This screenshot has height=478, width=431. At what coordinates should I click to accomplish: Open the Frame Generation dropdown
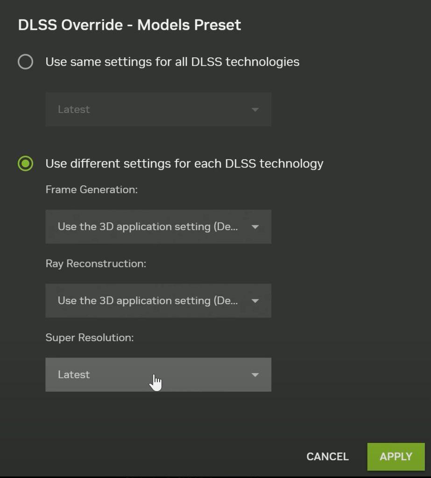[x=158, y=226]
